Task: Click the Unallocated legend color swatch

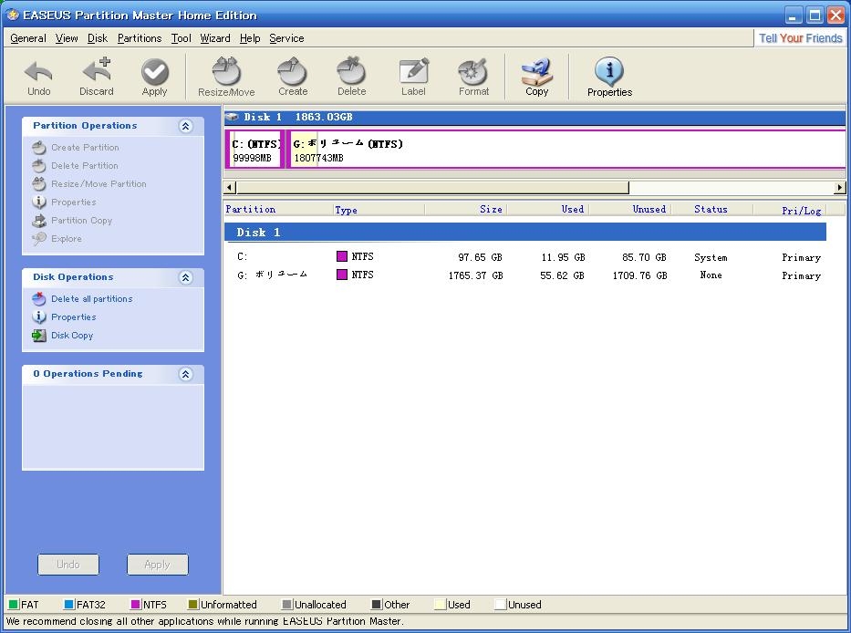Action: pyautogui.click(x=287, y=604)
